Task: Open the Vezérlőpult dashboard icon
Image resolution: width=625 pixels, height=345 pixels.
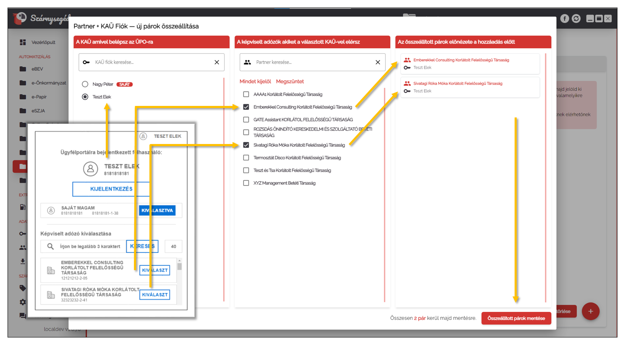Action: click(23, 42)
